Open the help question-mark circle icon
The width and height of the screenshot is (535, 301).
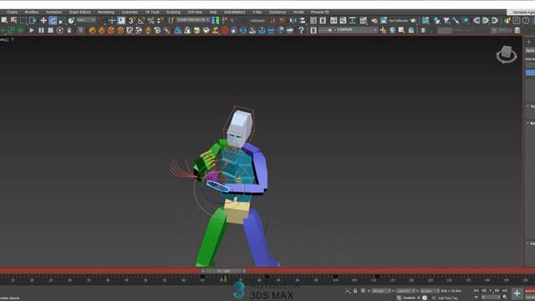click(526, 20)
